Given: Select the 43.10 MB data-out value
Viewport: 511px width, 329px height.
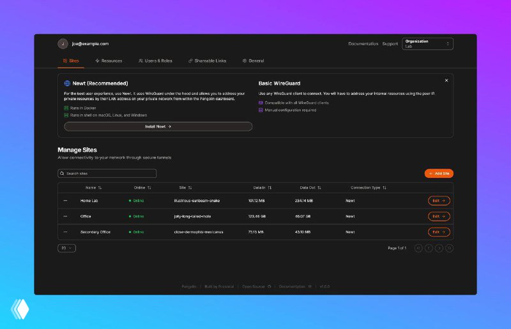Looking at the screenshot, I should 303,232.
